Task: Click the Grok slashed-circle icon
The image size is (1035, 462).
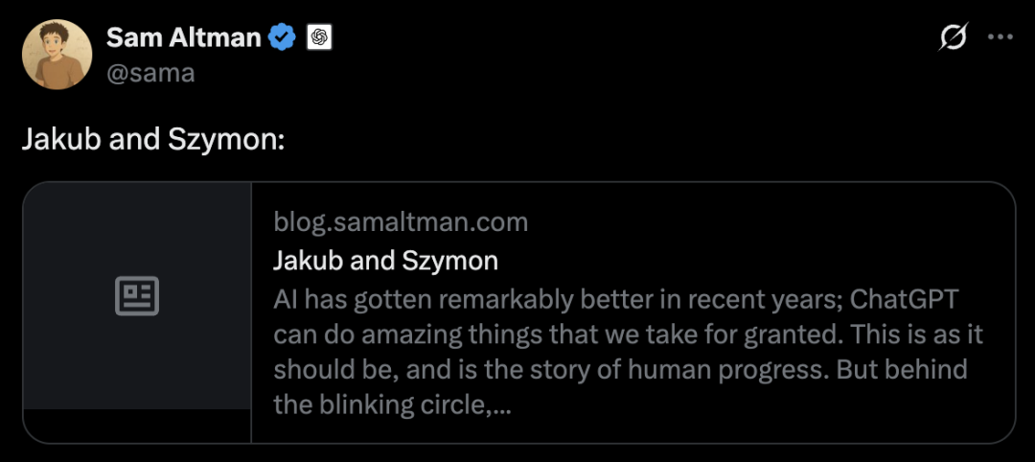Action: [953, 37]
